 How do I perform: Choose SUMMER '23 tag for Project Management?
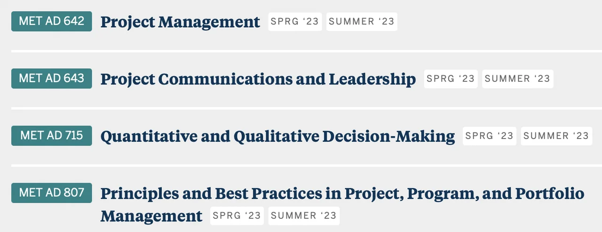click(362, 22)
